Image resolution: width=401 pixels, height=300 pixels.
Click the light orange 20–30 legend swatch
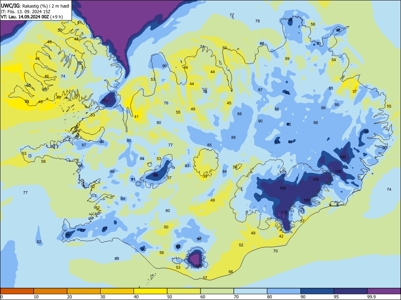pyautogui.click(x=84, y=291)
